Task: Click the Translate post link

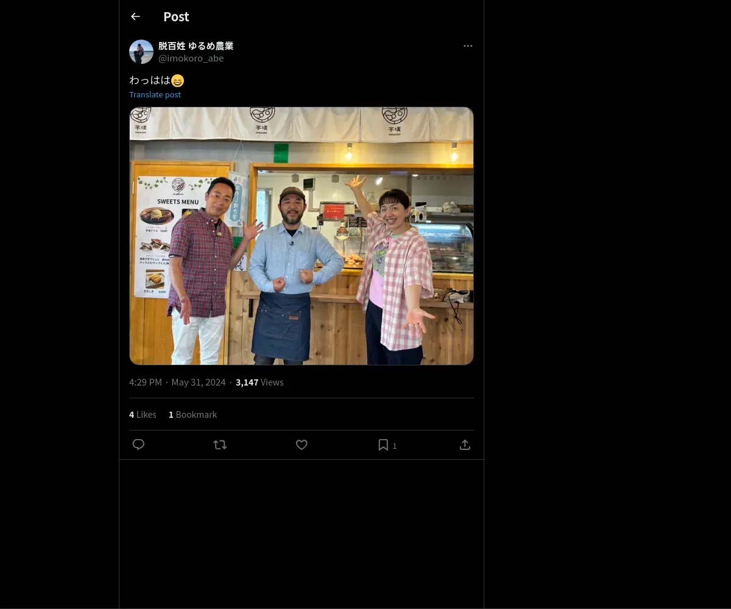Action: point(155,94)
